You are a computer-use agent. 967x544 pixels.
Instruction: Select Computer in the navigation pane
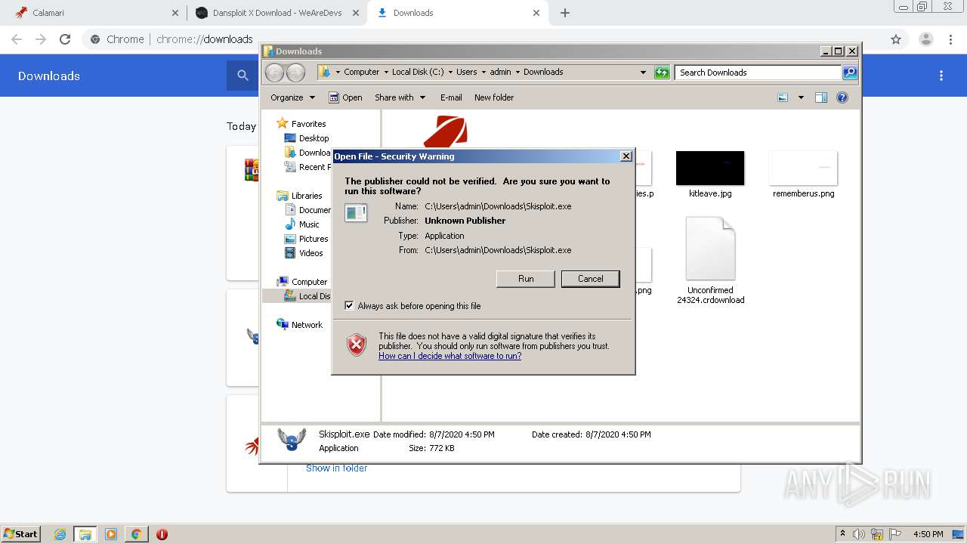pyautogui.click(x=309, y=282)
